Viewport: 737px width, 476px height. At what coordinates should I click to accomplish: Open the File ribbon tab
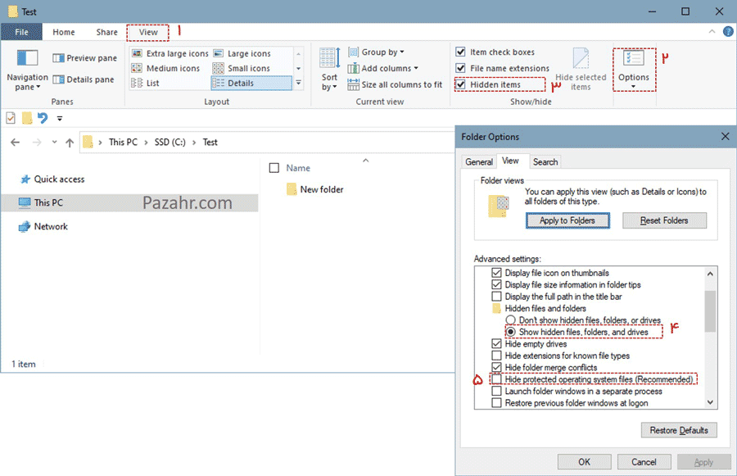21,32
